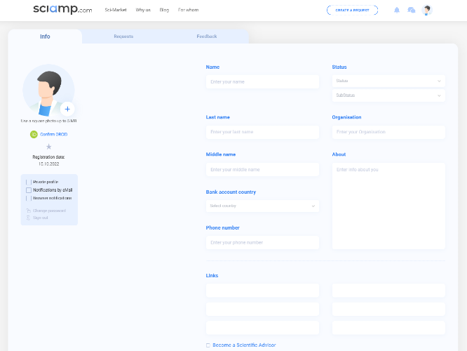Viewport: 467px width, 351px height.
Task: Click the Sign out icon
Action: (x=29, y=218)
